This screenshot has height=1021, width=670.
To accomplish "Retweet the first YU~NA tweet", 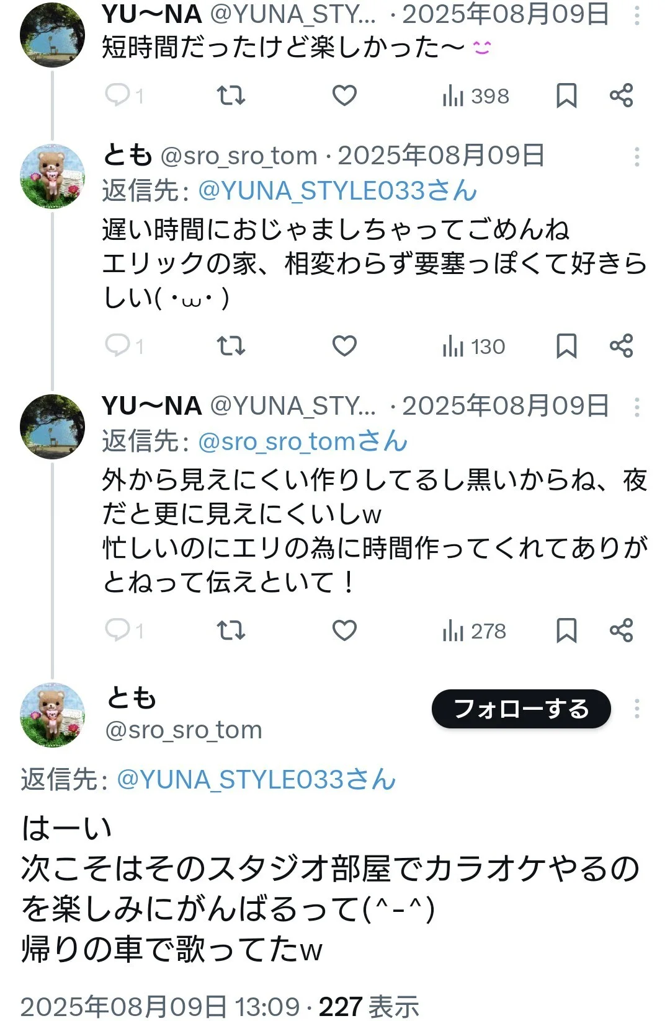I will pos(231,96).
